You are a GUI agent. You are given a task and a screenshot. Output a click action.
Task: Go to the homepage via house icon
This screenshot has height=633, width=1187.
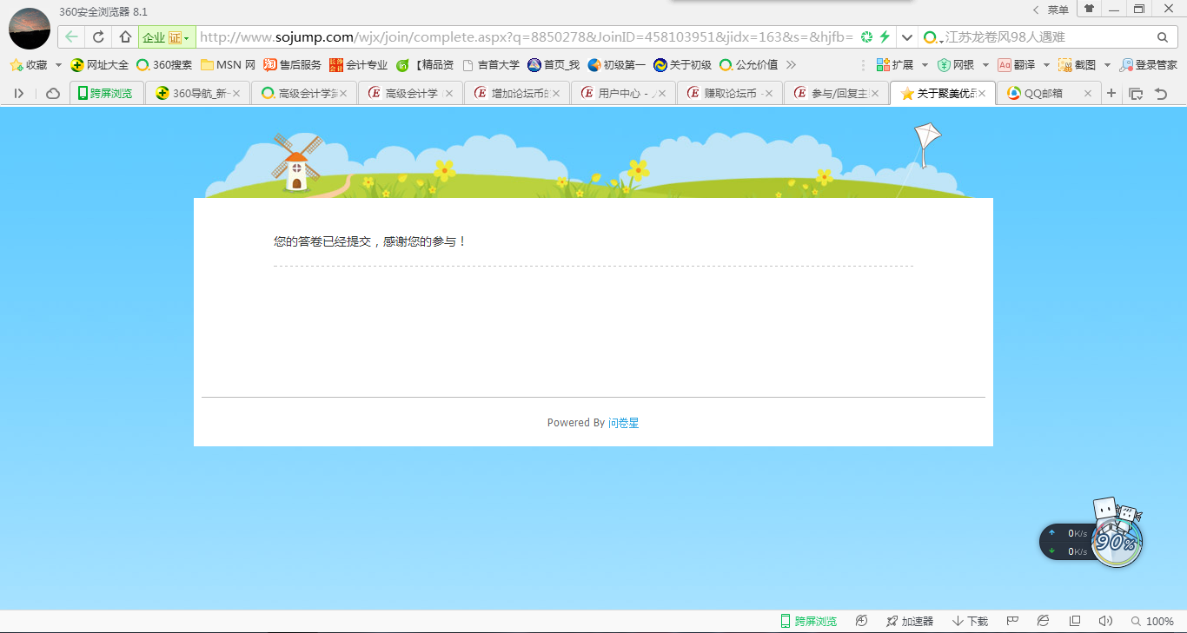(125, 37)
